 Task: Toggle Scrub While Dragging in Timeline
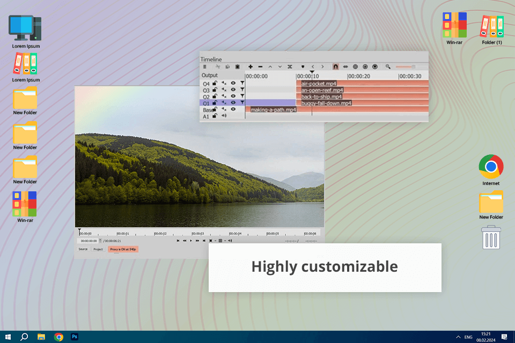point(345,66)
